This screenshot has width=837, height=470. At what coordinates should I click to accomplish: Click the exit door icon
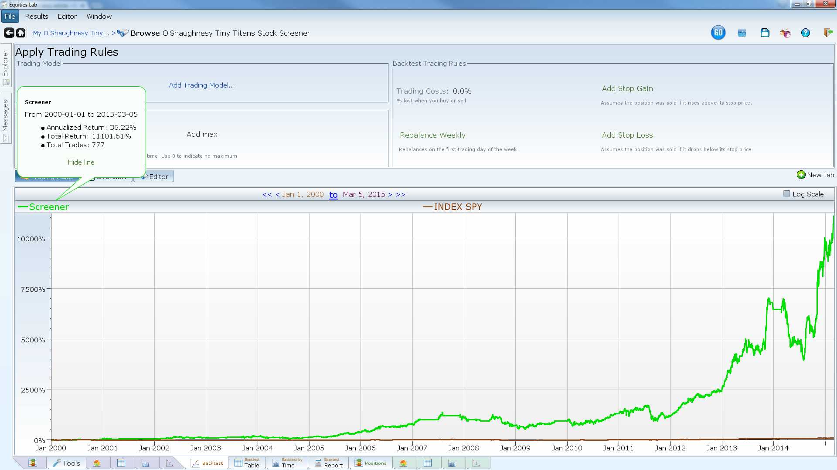(x=828, y=33)
